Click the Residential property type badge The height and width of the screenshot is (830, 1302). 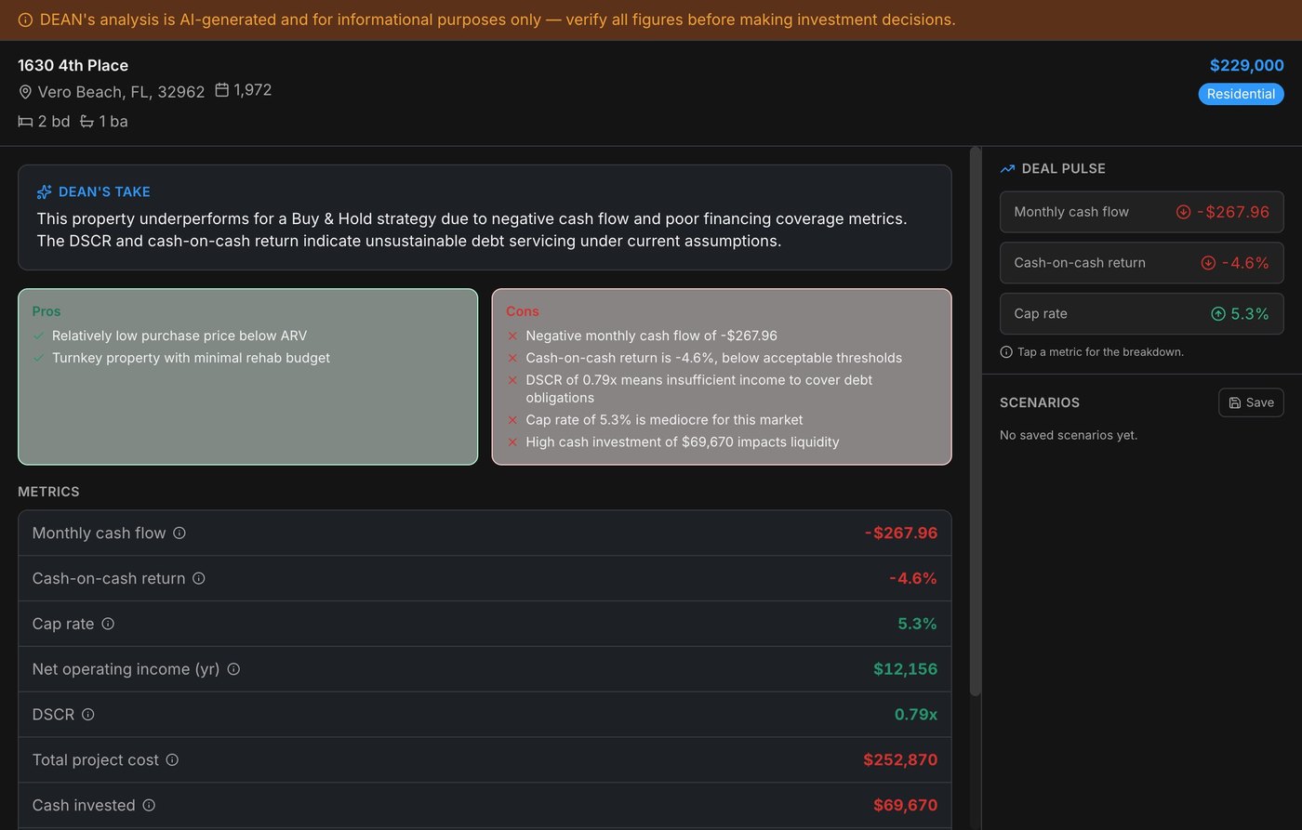(1241, 94)
